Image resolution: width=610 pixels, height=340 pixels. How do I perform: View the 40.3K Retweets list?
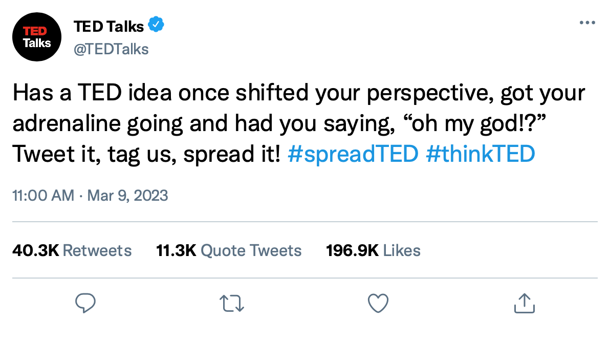tap(72, 250)
